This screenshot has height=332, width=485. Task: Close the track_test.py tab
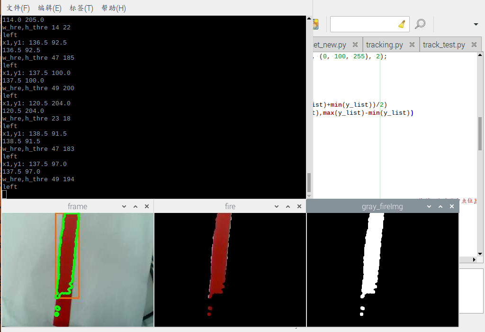point(474,45)
